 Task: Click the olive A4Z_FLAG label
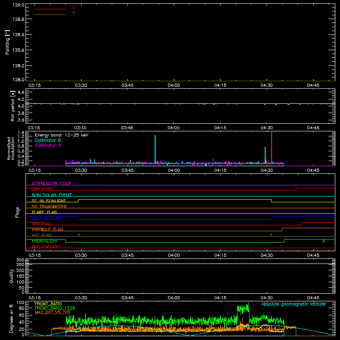[42, 235]
